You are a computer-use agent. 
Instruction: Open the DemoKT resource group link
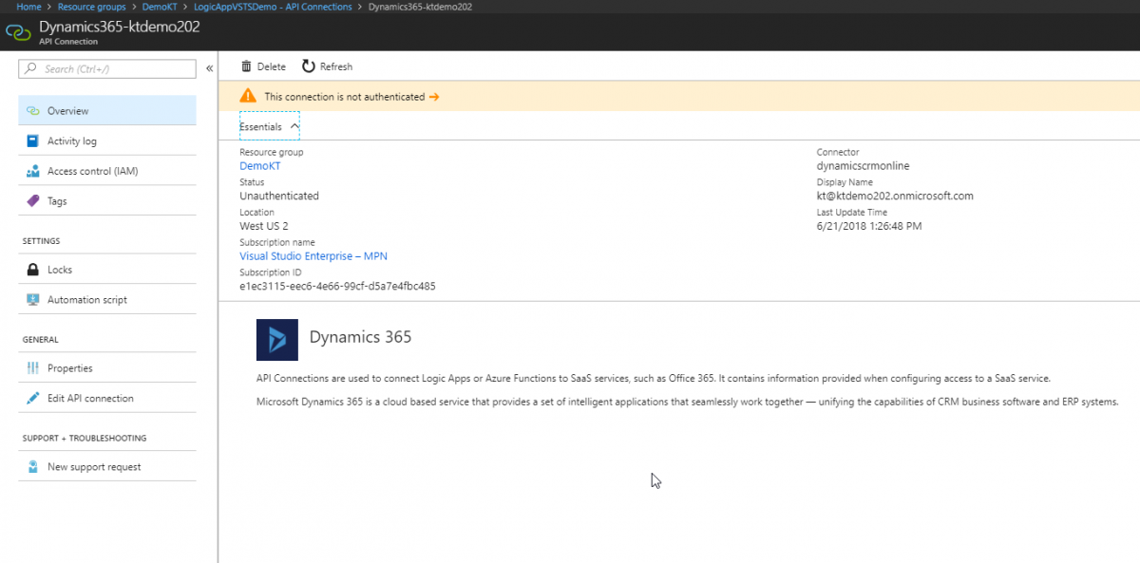pos(260,166)
